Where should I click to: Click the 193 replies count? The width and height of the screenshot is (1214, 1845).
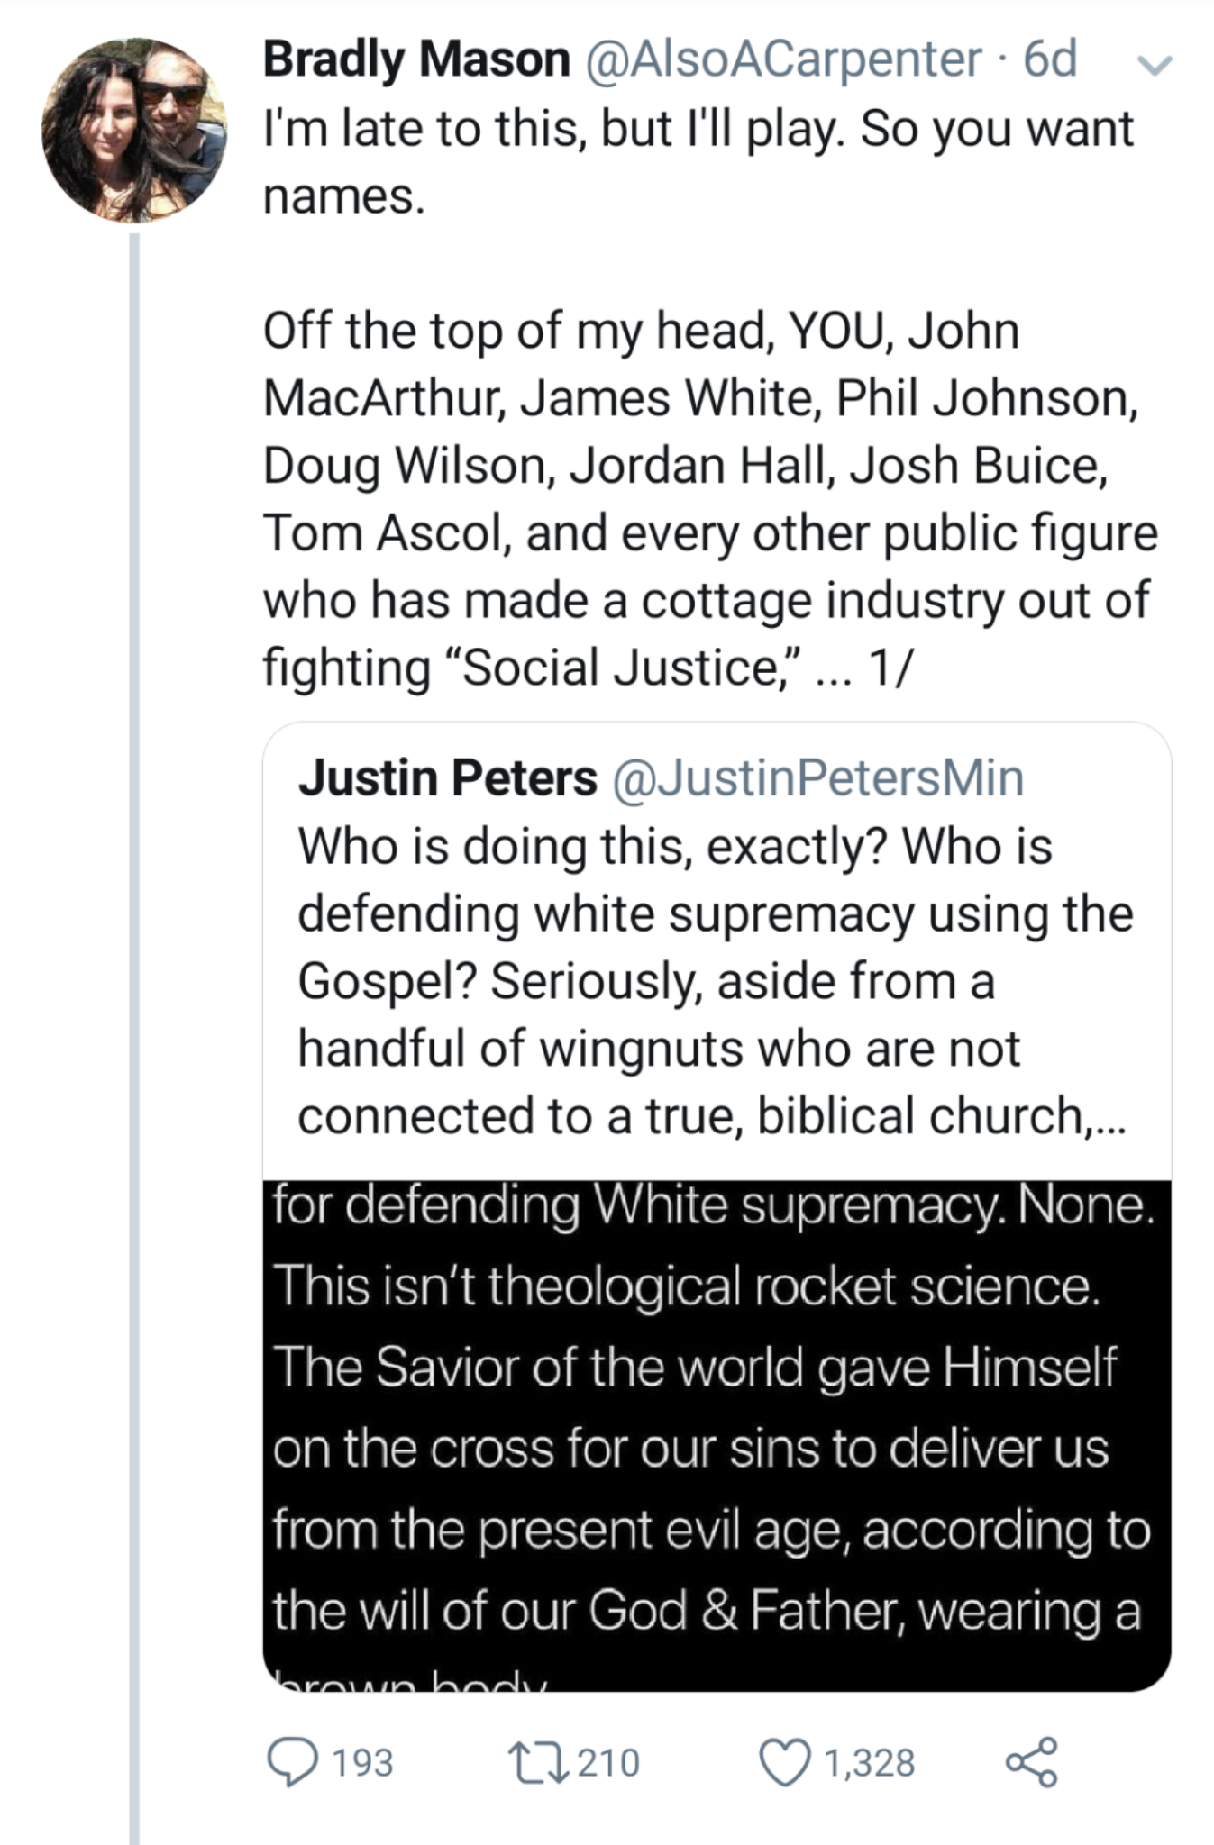[362, 1762]
